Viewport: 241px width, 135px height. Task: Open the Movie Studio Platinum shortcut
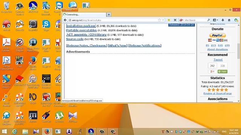point(33,45)
